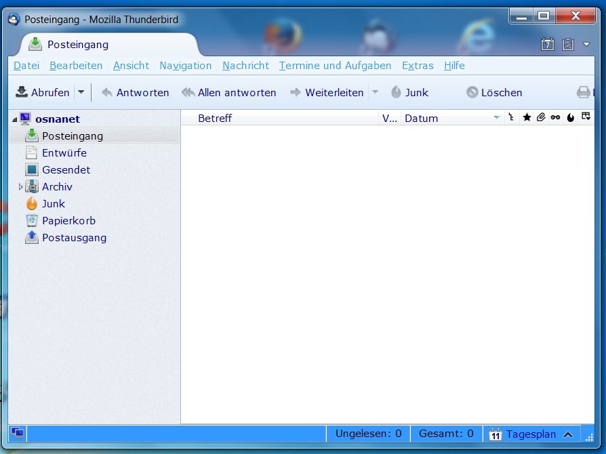Select the Posteingang folder
This screenshot has width=606, height=454.
click(x=94, y=136)
